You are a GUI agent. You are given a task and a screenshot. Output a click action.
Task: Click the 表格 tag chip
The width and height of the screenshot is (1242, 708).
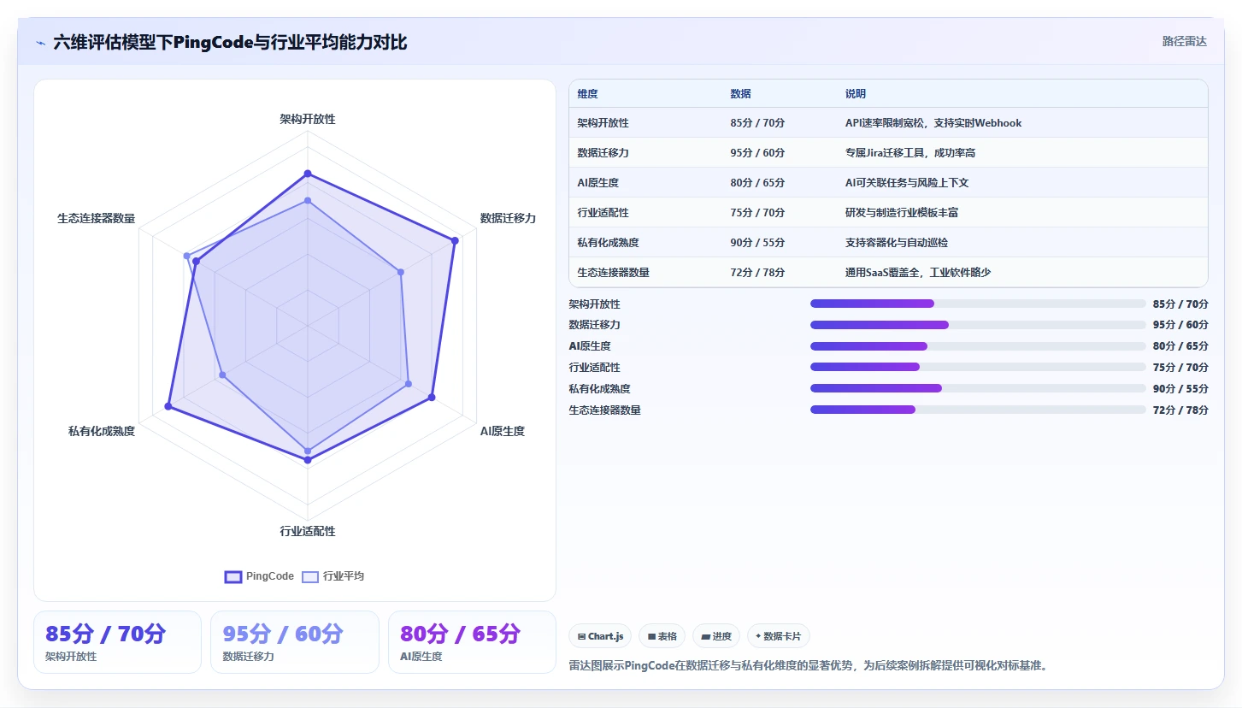662,636
